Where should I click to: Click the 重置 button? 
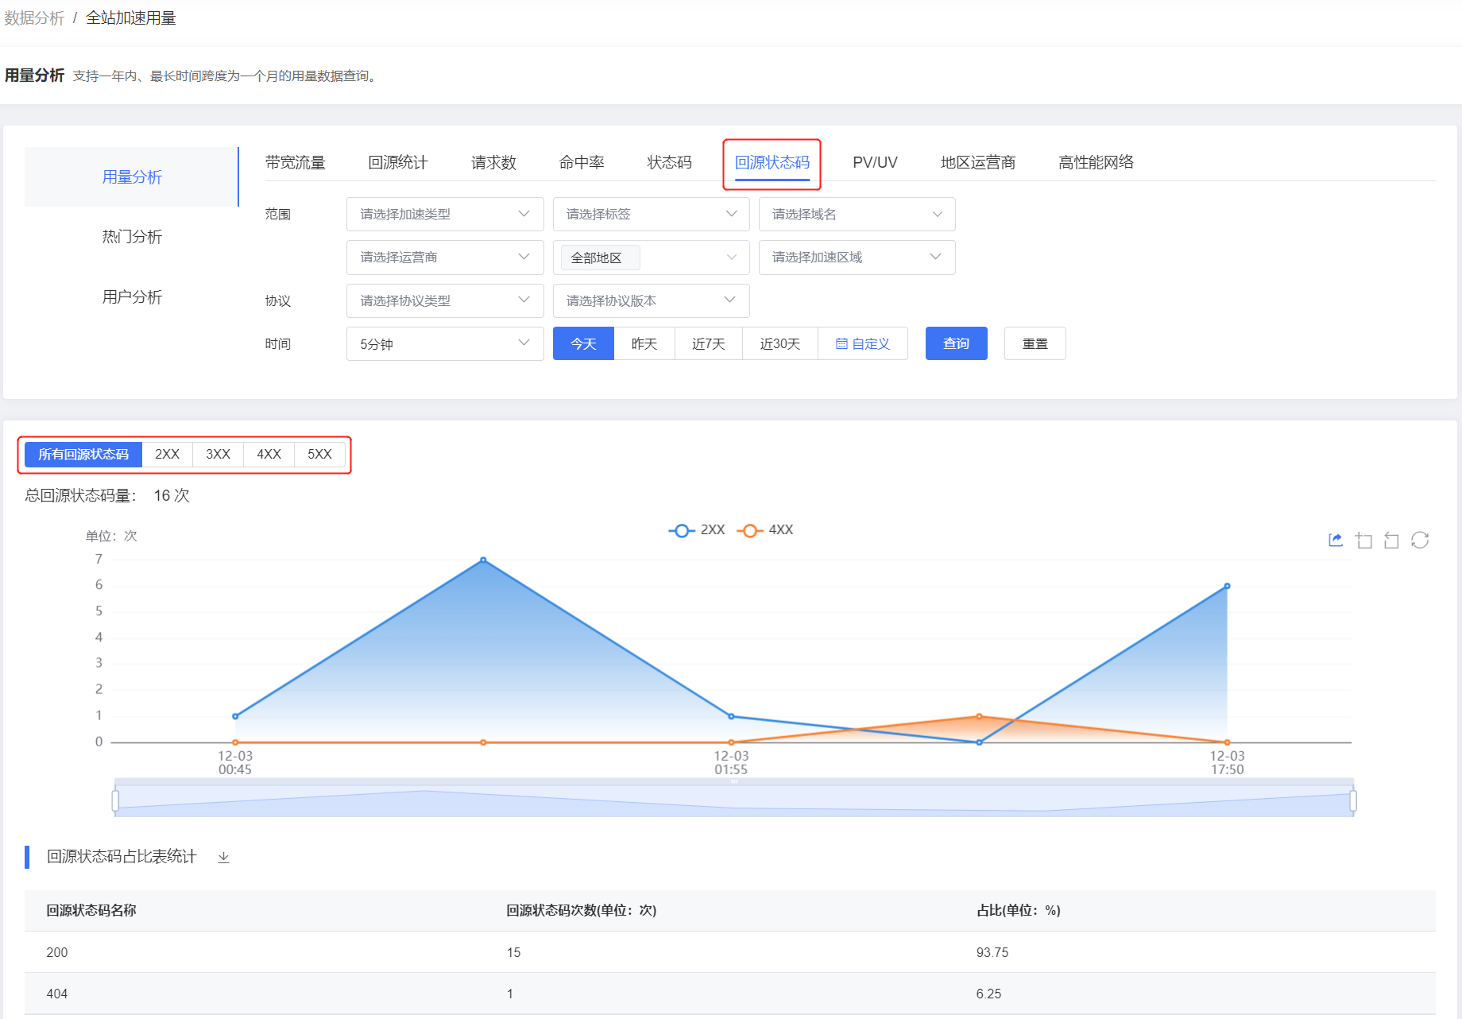pyautogui.click(x=1035, y=343)
